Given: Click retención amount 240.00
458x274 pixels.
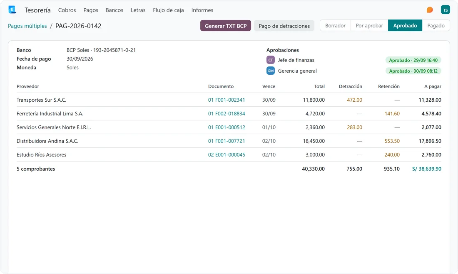Looking at the screenshot, I should [392, 154].
